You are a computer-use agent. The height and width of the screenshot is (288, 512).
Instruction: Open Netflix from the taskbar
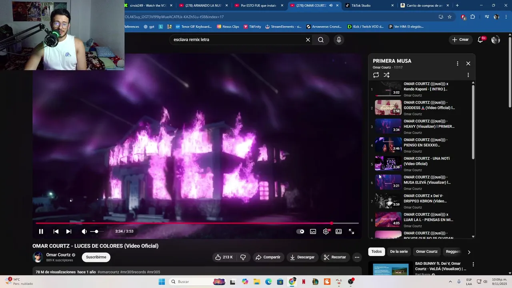coord(304,282)
